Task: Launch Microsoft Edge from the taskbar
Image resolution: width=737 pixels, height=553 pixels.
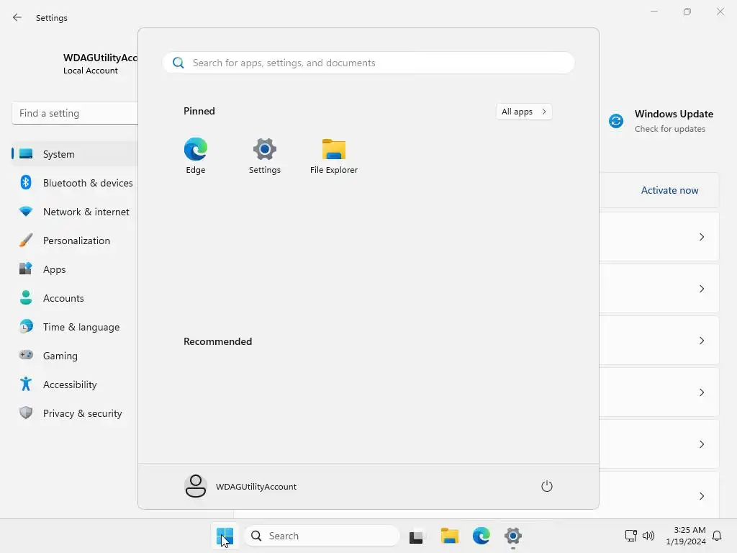Action: point(481,536)
